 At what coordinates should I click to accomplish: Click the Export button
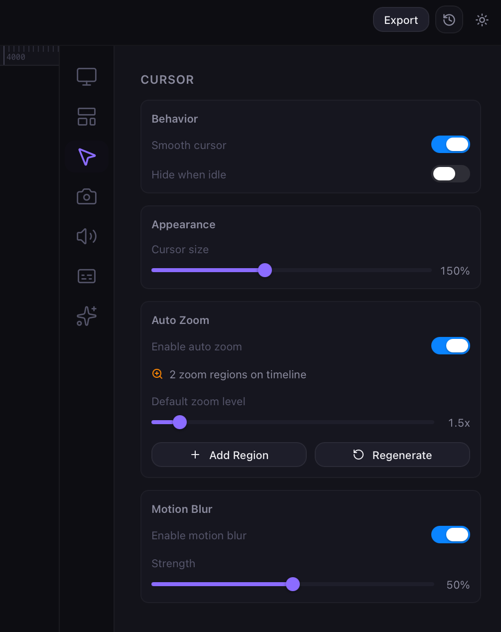(401, 20)
